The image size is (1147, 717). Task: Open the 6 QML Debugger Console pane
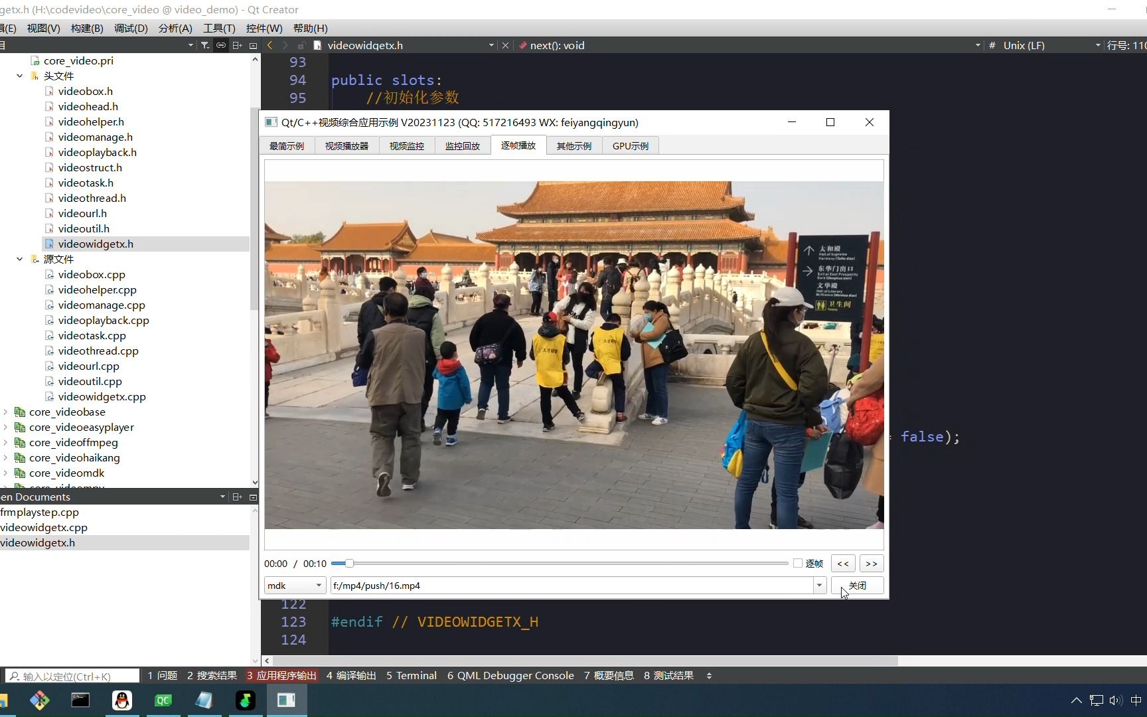pos(510,675)
